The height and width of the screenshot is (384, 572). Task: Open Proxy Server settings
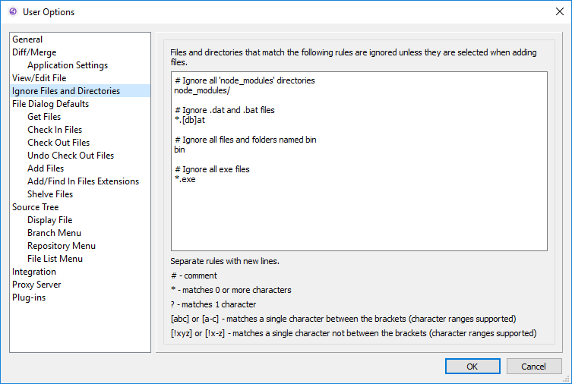[36, 285]
